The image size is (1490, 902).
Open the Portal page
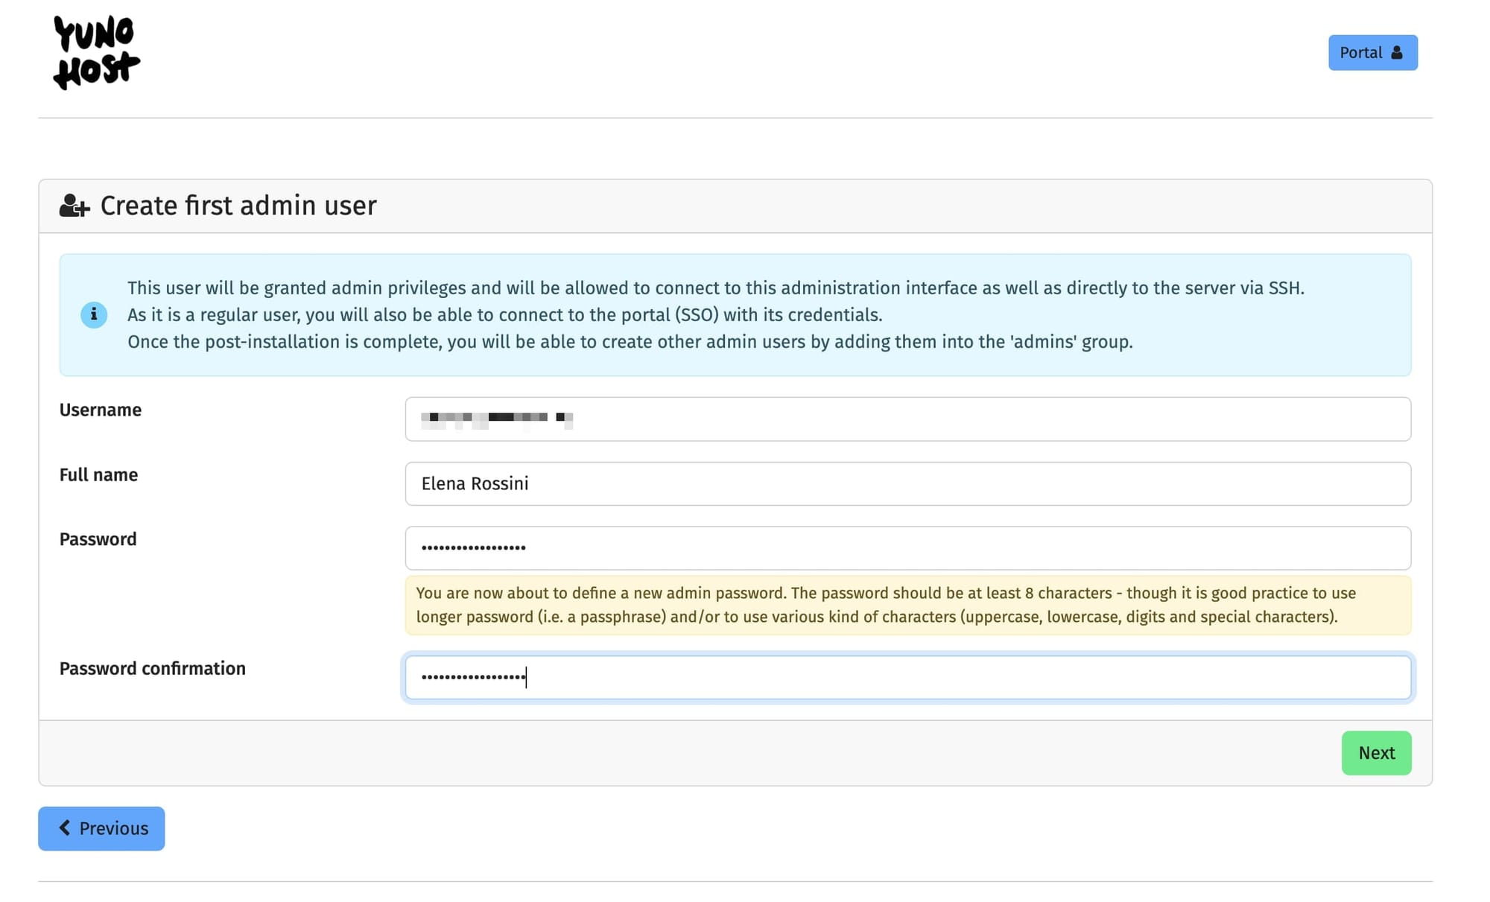(x=1372, y=52)
